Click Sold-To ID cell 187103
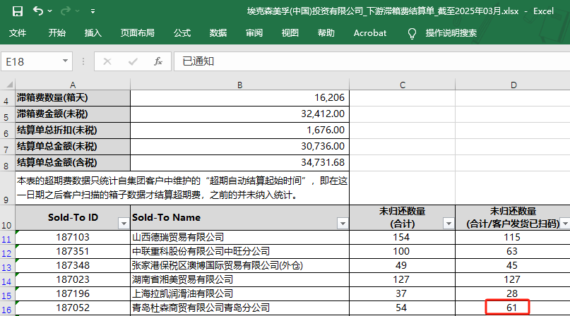Image resolution: width=570 pixels, height=316 pixels. pyautogui.click(x=73, y=237)
